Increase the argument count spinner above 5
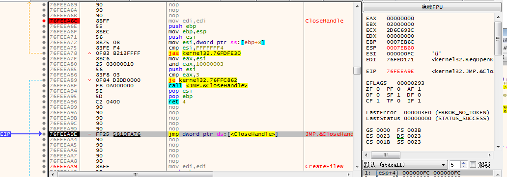 tap(464, 163)
